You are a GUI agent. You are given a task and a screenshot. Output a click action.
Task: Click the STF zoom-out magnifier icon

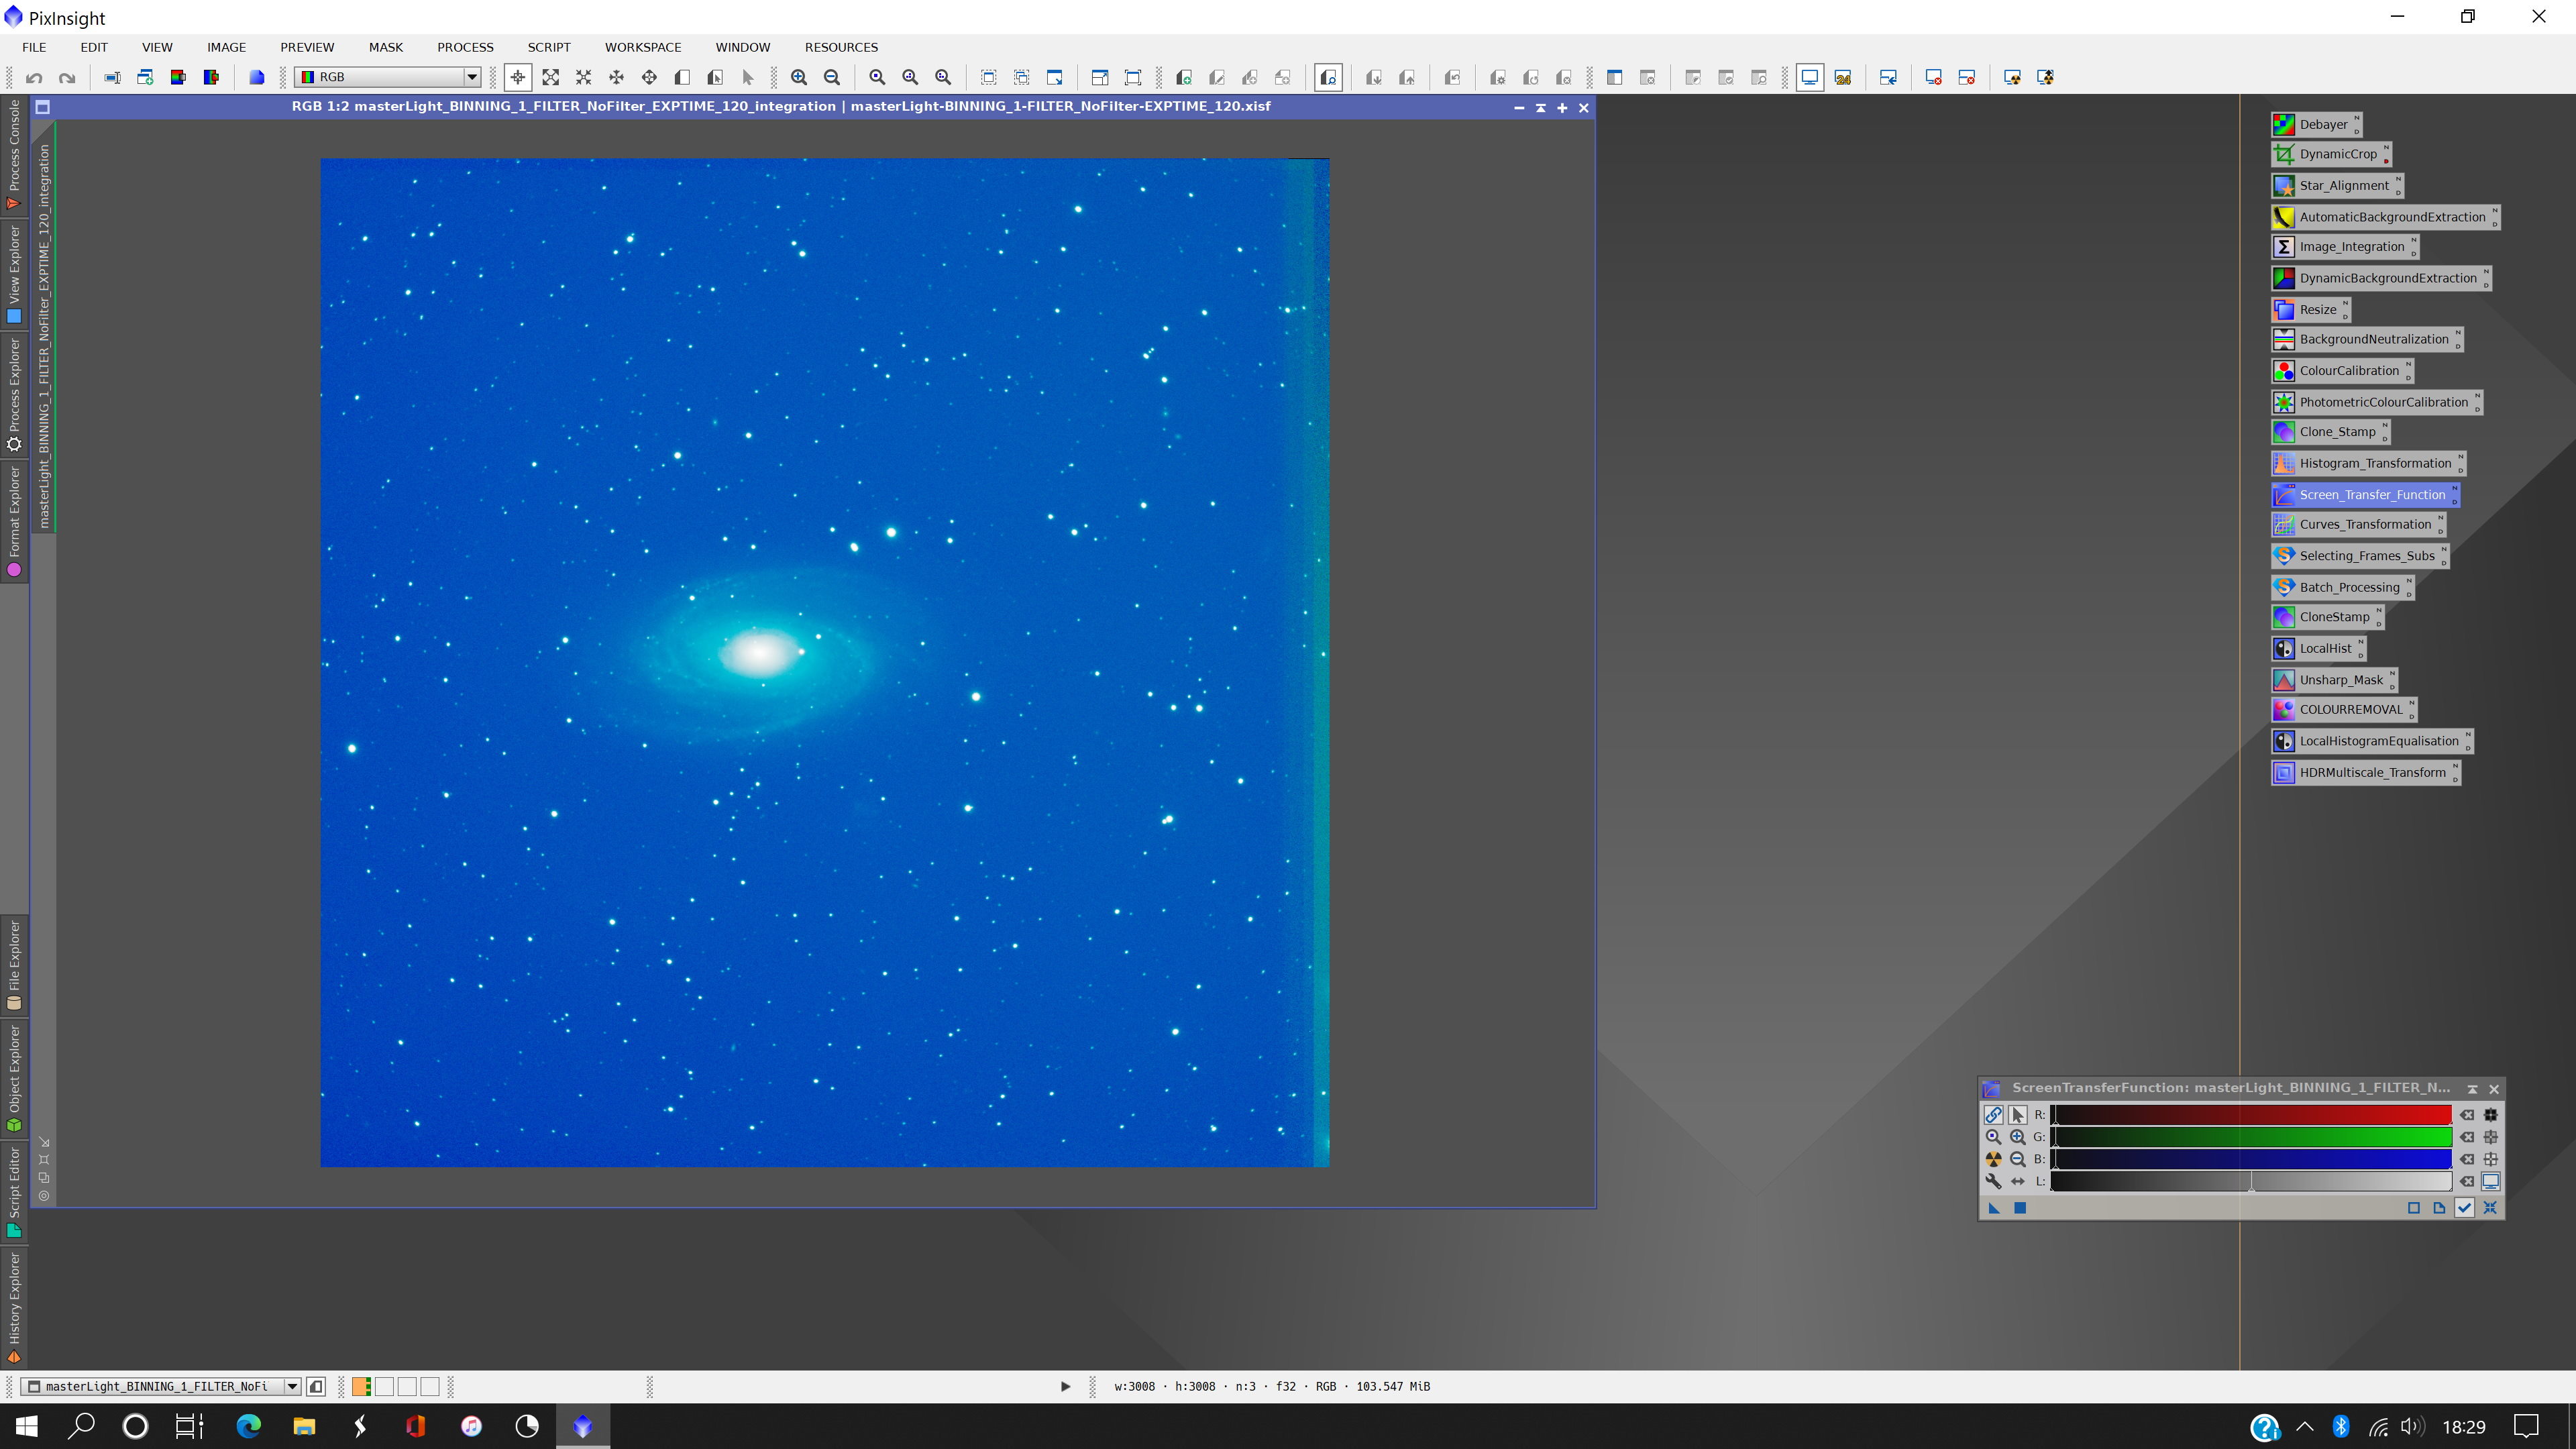[x=2017, y=1159]
